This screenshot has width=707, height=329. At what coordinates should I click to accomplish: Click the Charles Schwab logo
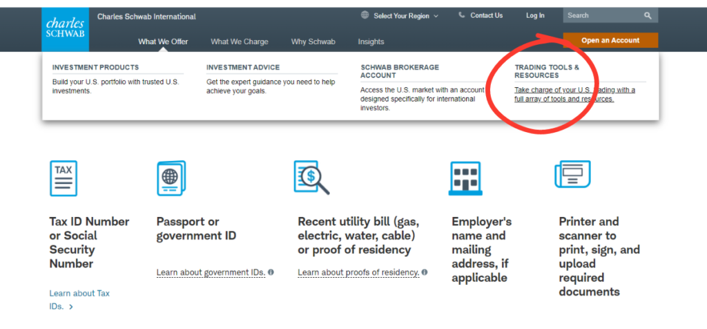[x=66, y=29]
